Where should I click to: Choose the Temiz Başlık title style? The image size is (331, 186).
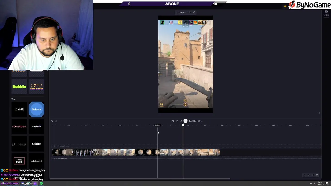coord(19,161)
